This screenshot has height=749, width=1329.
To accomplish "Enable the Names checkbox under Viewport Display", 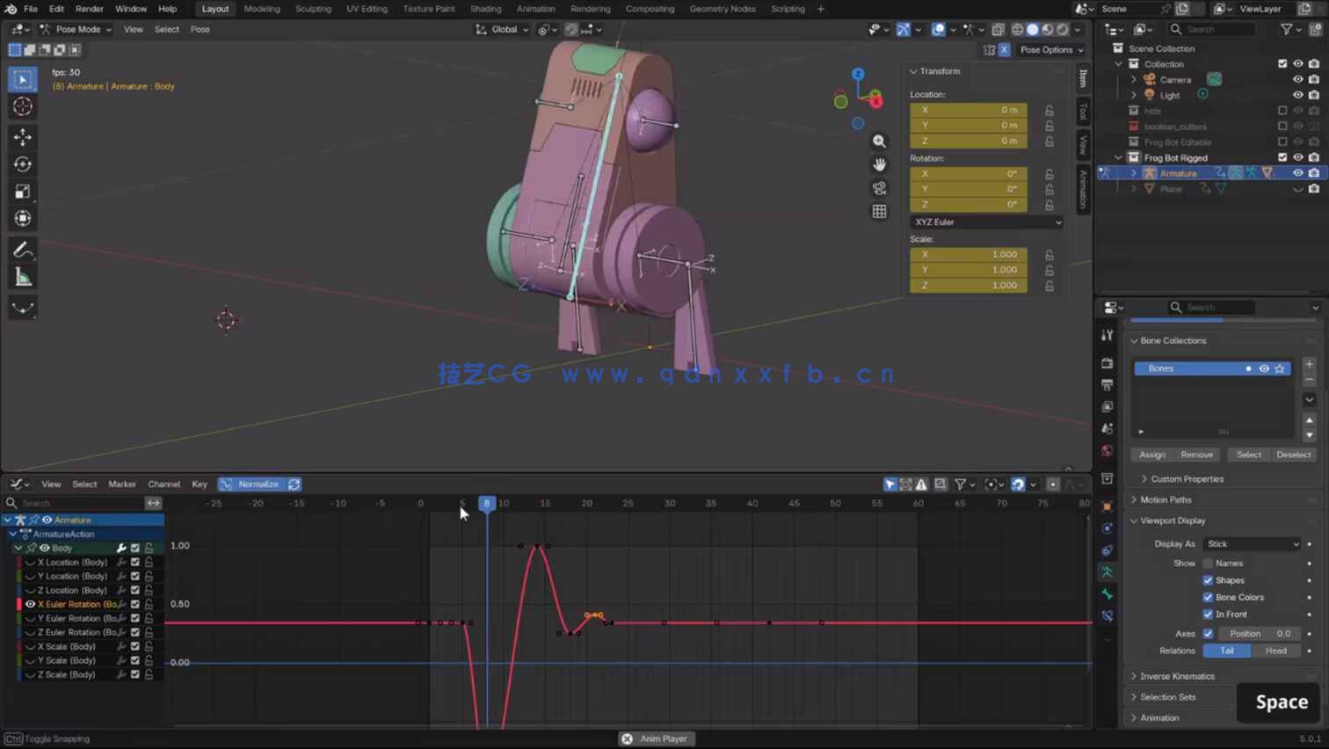I will (x=1209, y=563).
